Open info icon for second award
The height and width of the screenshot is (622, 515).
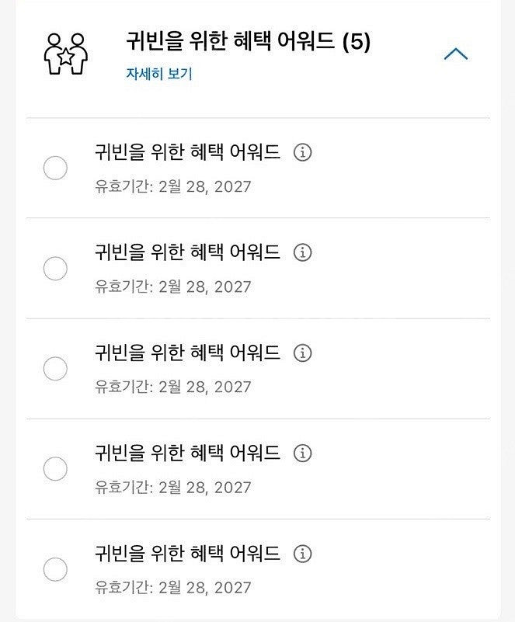[x=303, y=252]
